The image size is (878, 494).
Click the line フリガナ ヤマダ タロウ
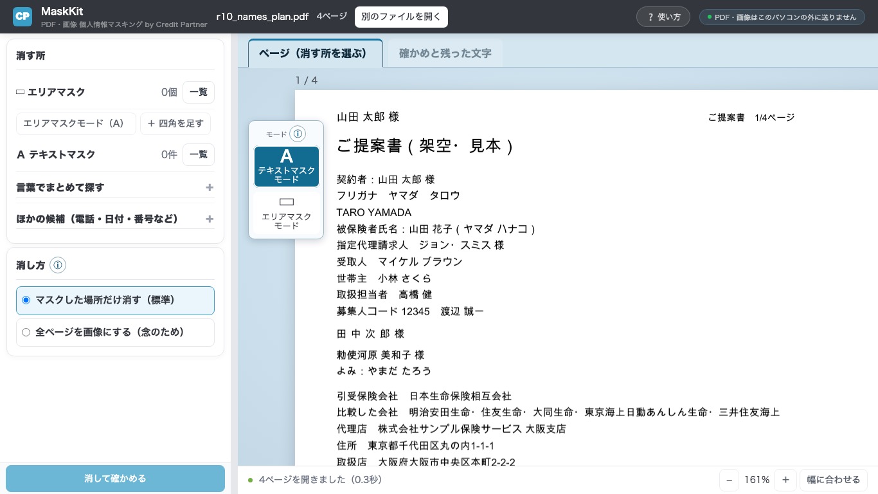[399, 196]
